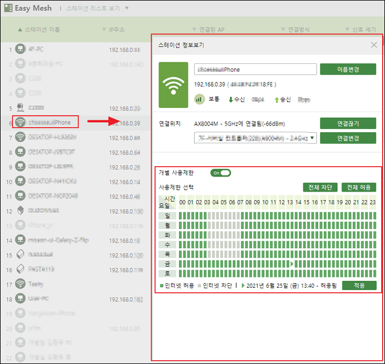This screenshot has width=385, height=364.
Task: Click Wi-Fi icon of station row 17
Action: tap(20, 284)
